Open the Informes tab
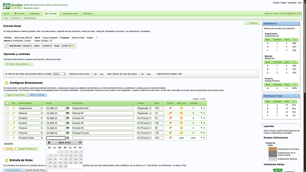The width and height of the screenshot is (306, 172). (x=87, y=14)
